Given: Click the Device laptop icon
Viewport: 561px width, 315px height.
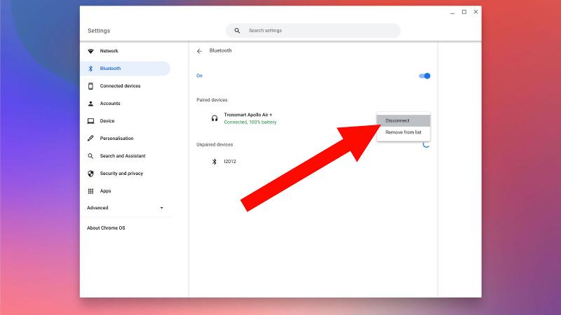Looking at the screenshot, I should [x=91, y=121].
